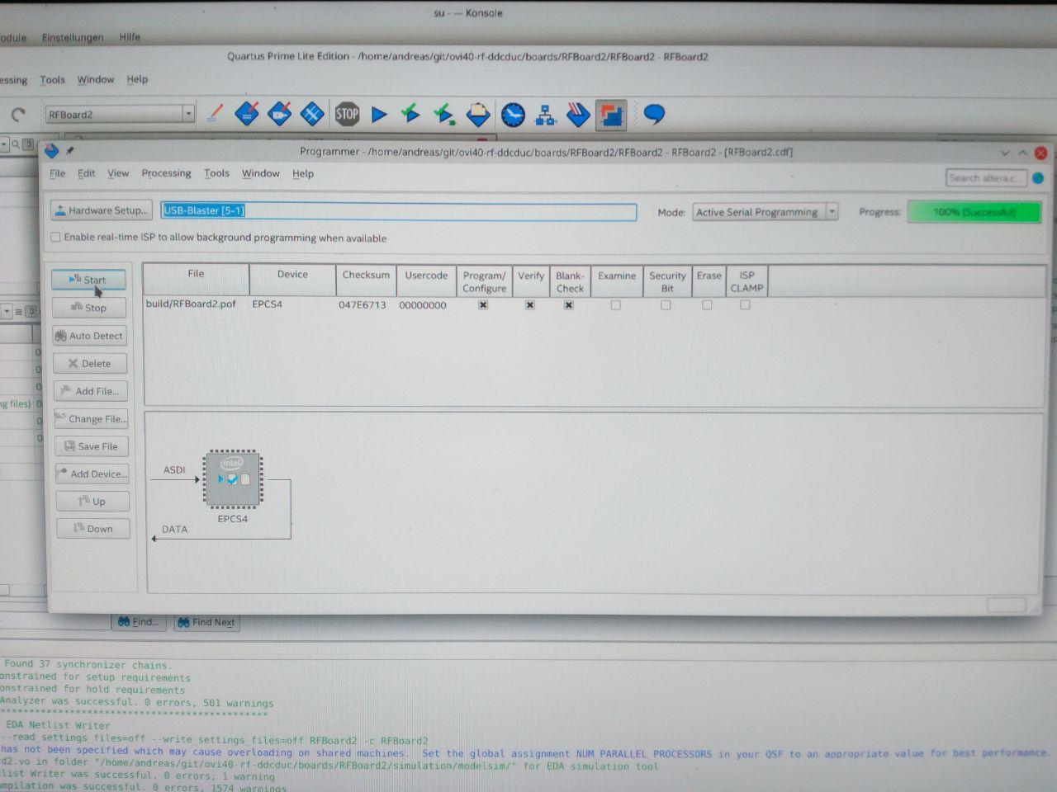
Task: Open the Pin Planner toolbar icon
Action: click(279, 114)
